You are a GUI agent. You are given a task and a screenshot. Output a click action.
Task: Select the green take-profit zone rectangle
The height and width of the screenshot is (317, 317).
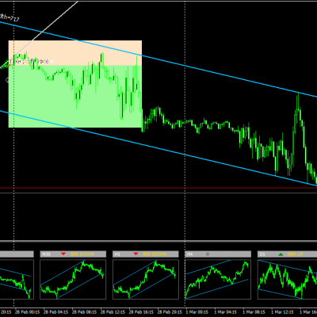[75, 97]
